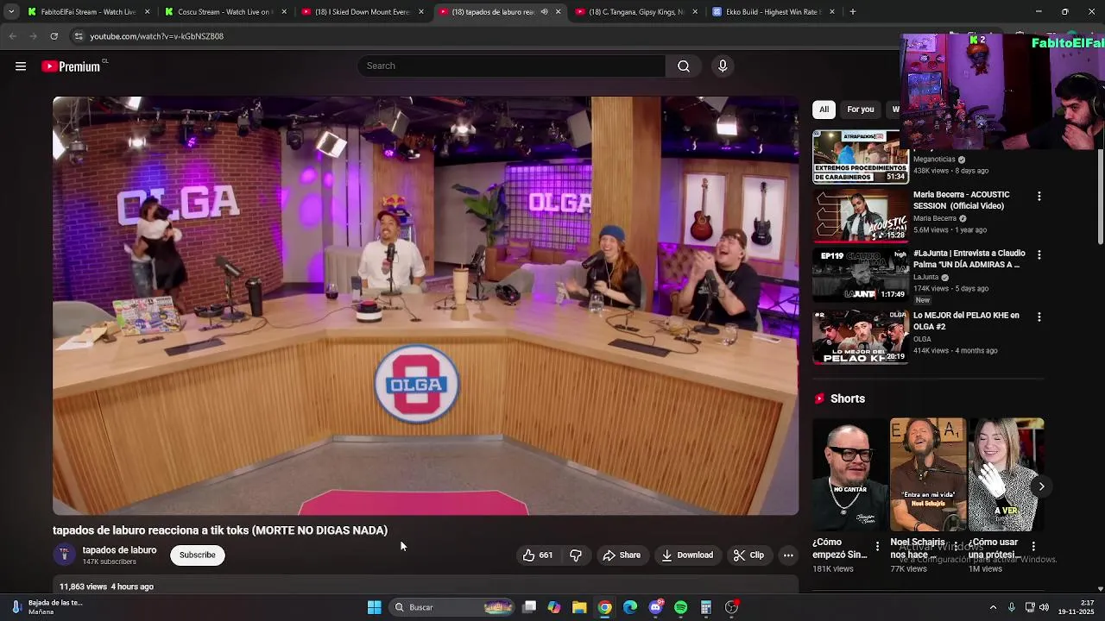This screenshot has width=1105, height=621.
Task: Switch to Coscu Stream browser tab
Action: [226, 12]
